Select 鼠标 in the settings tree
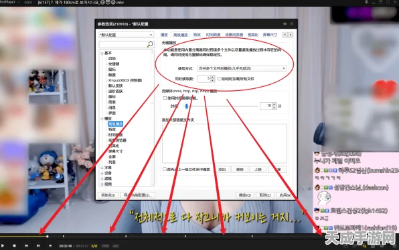 tap(112, 70)
